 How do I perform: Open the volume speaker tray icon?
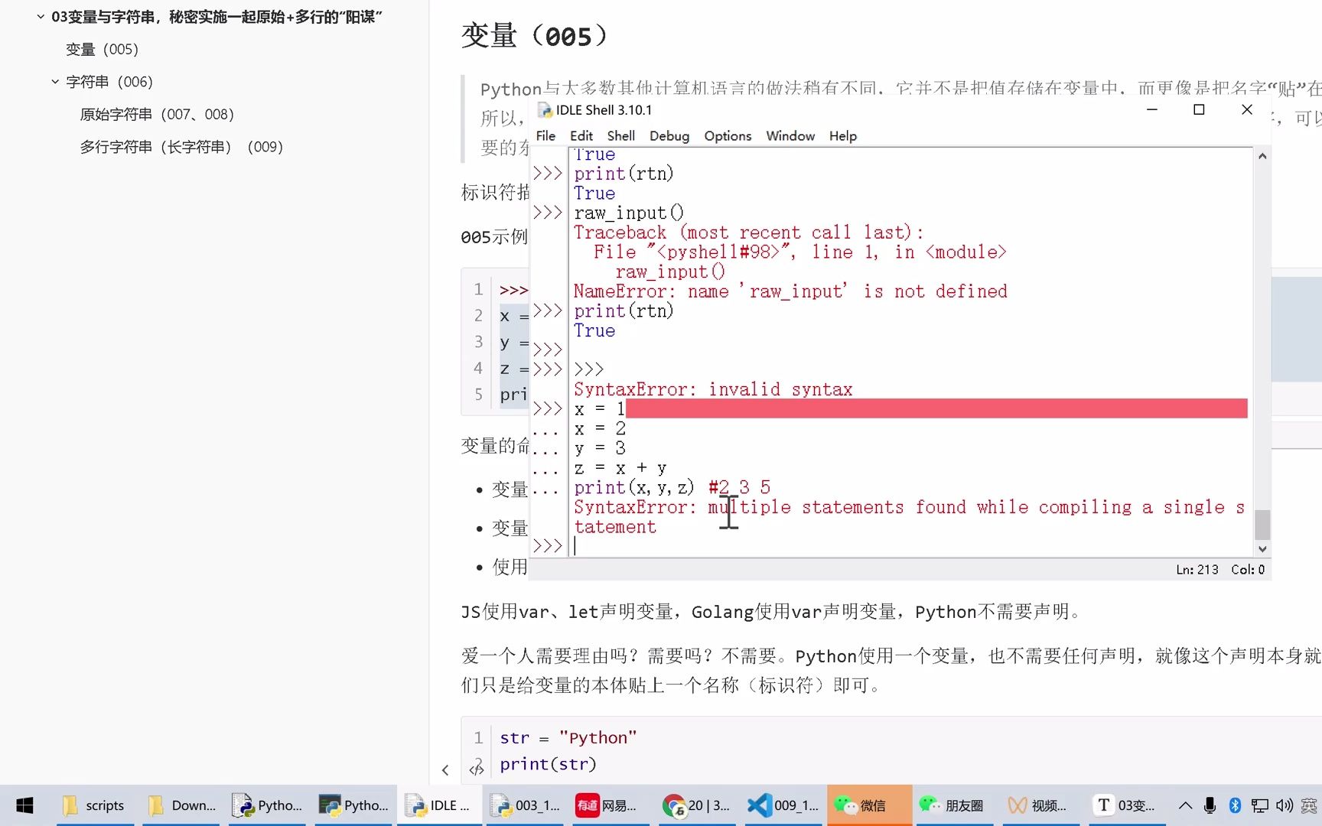click(x=1285, y=805)
